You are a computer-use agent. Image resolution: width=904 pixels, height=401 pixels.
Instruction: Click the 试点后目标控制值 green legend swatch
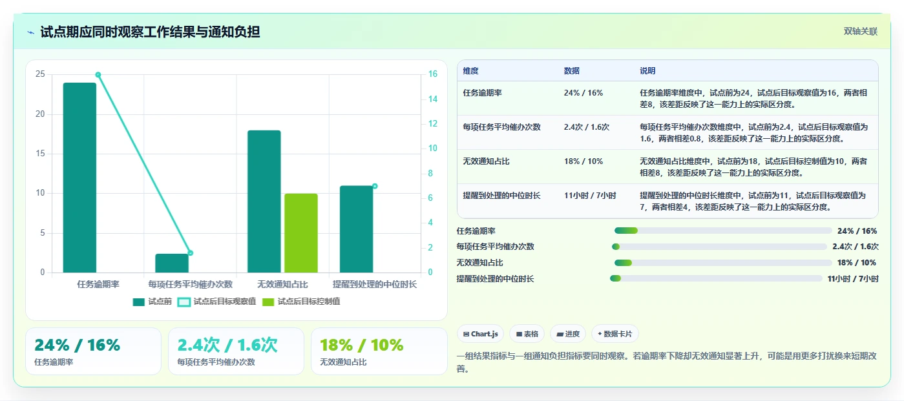(x=268, y=302)
